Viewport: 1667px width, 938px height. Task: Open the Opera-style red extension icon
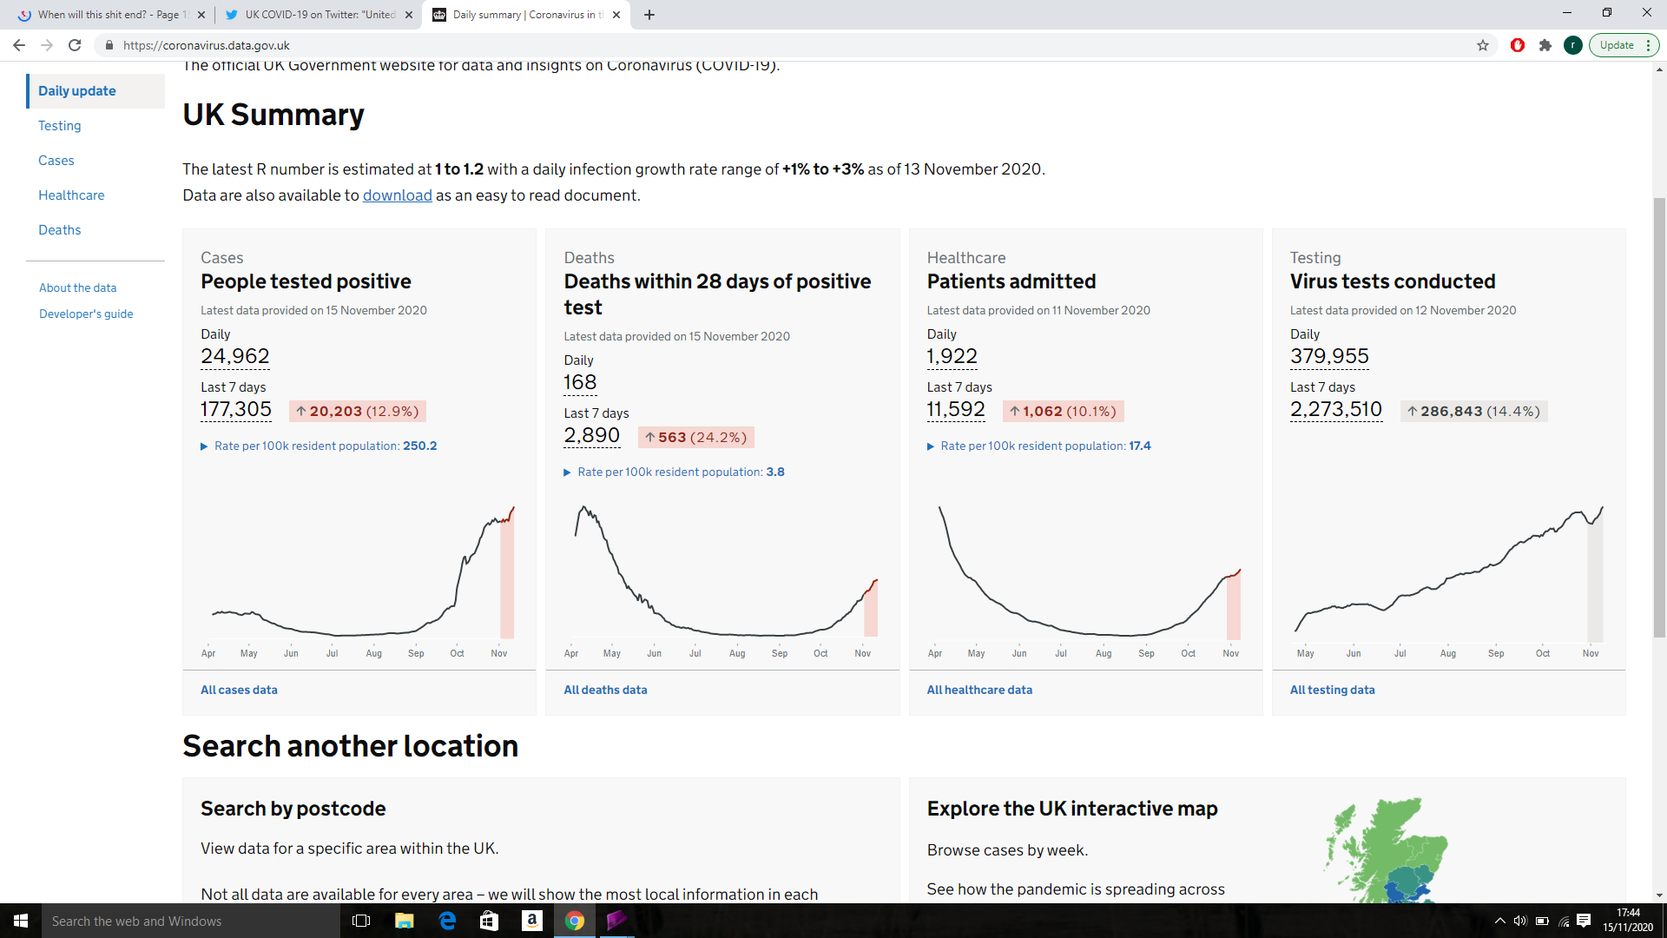1518,45
